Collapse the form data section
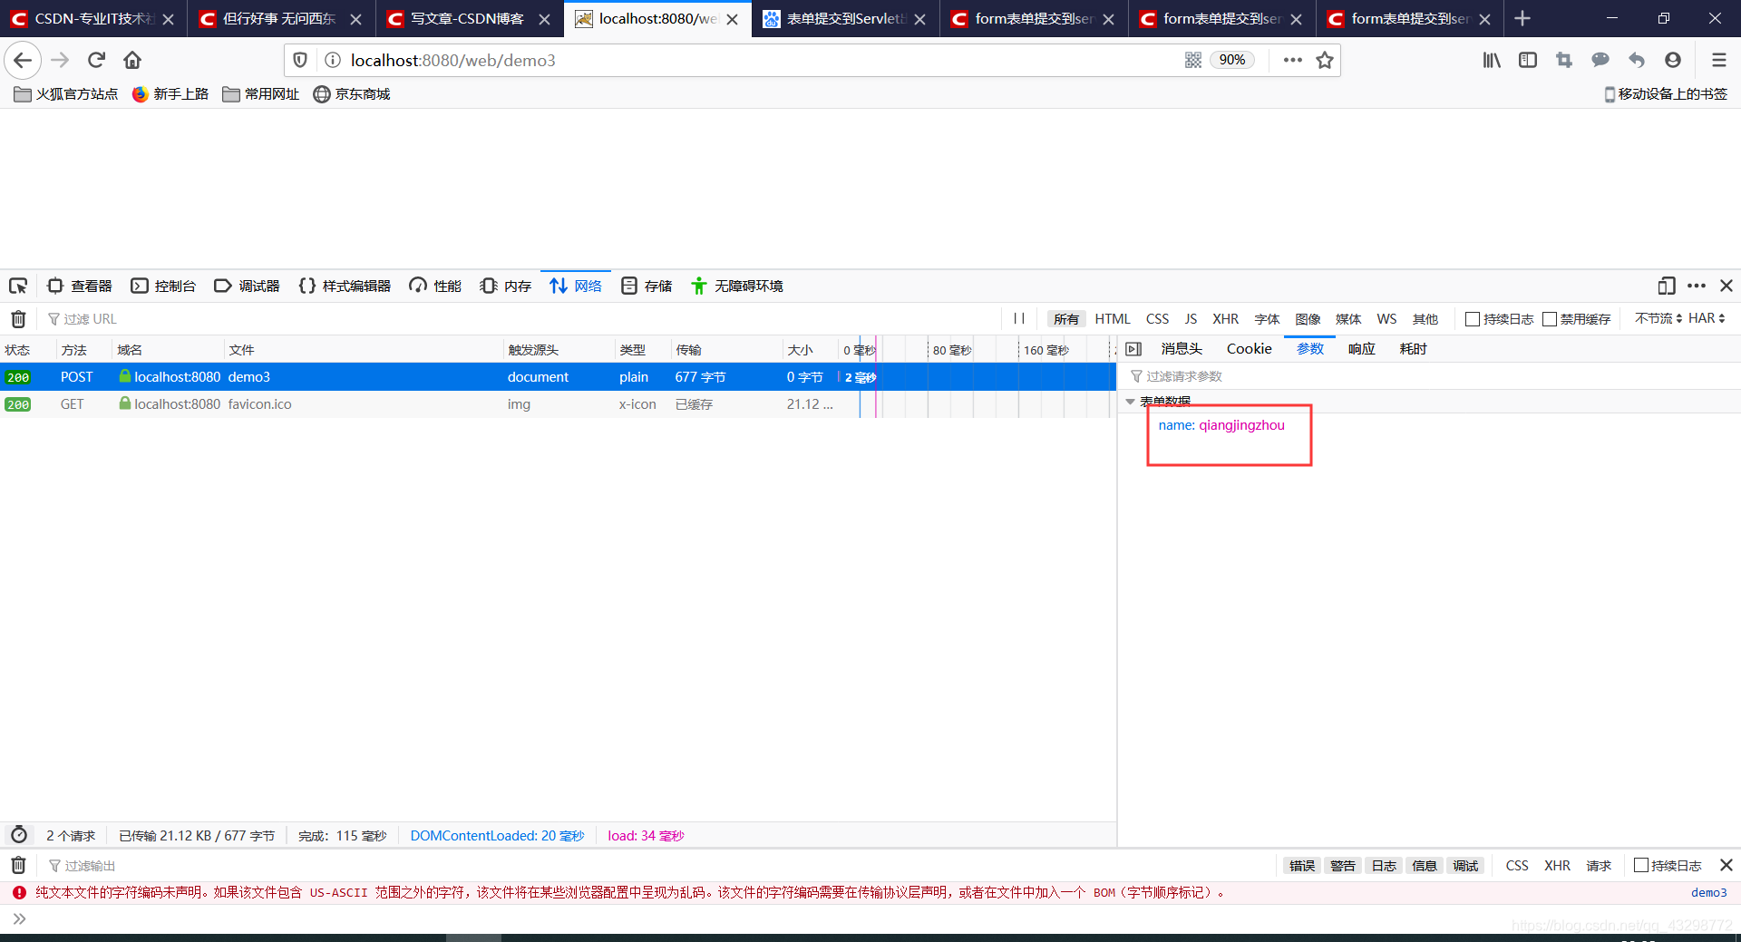This screenshot has height=942, width=1741. tap(1130, 401)
